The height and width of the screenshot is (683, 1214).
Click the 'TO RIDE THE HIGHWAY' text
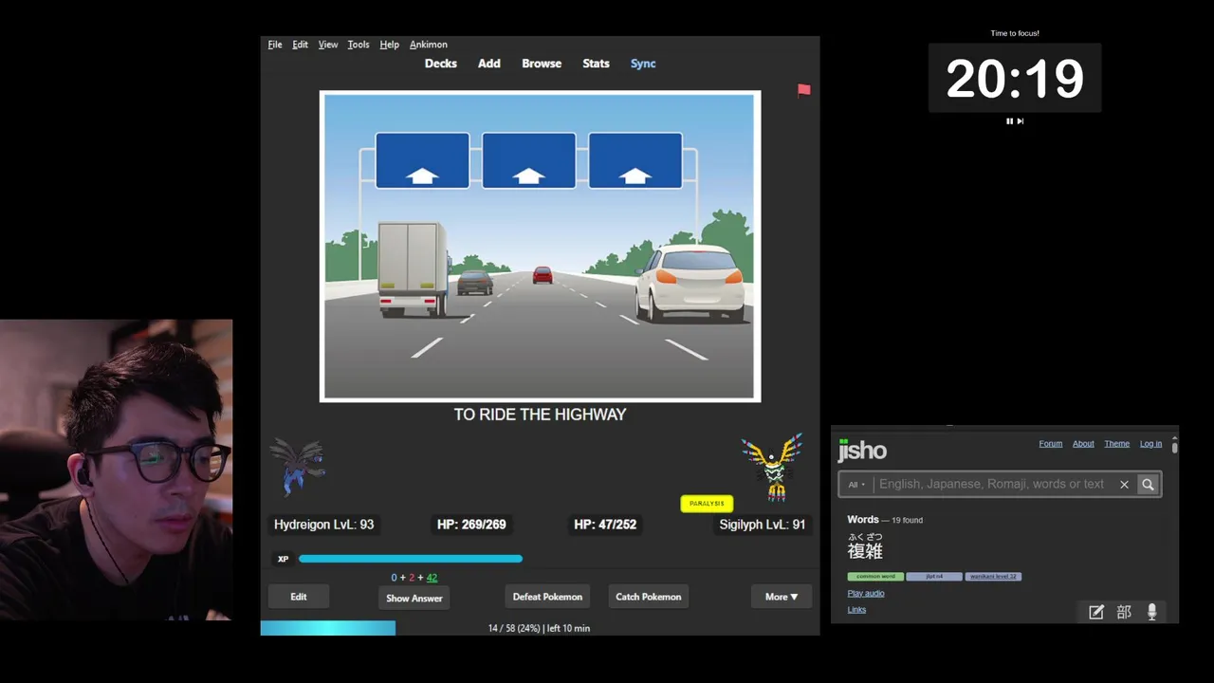pos(540,415)
